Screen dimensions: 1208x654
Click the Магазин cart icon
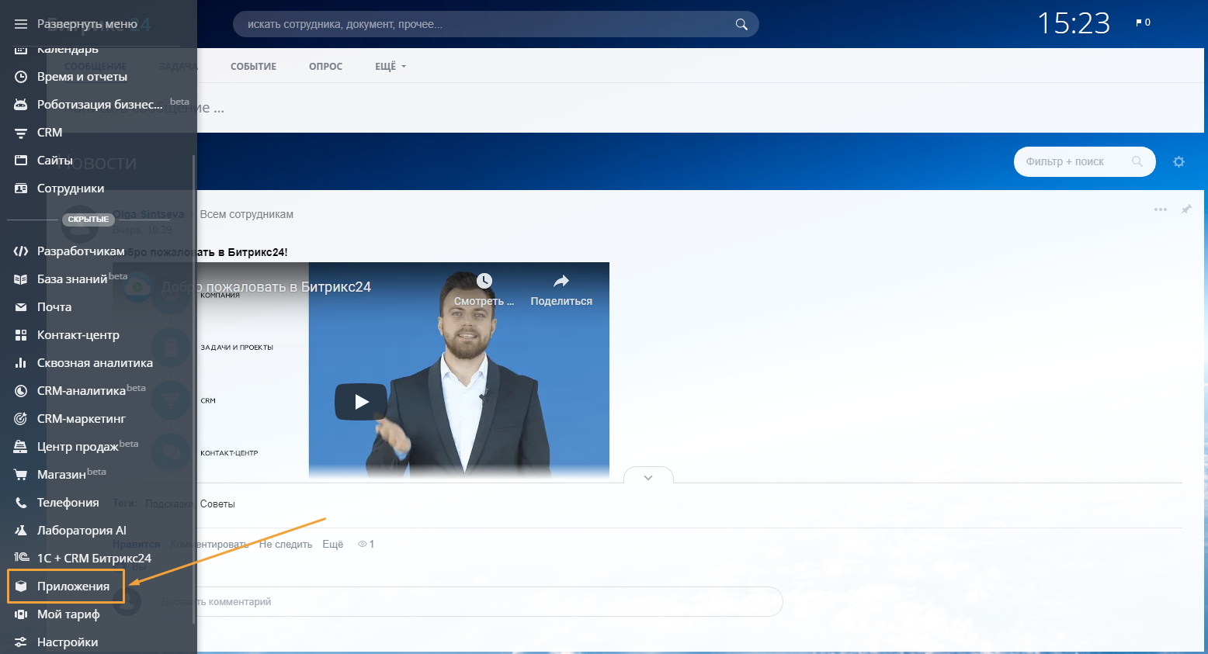pyautogui.click(x=21, y=475)
